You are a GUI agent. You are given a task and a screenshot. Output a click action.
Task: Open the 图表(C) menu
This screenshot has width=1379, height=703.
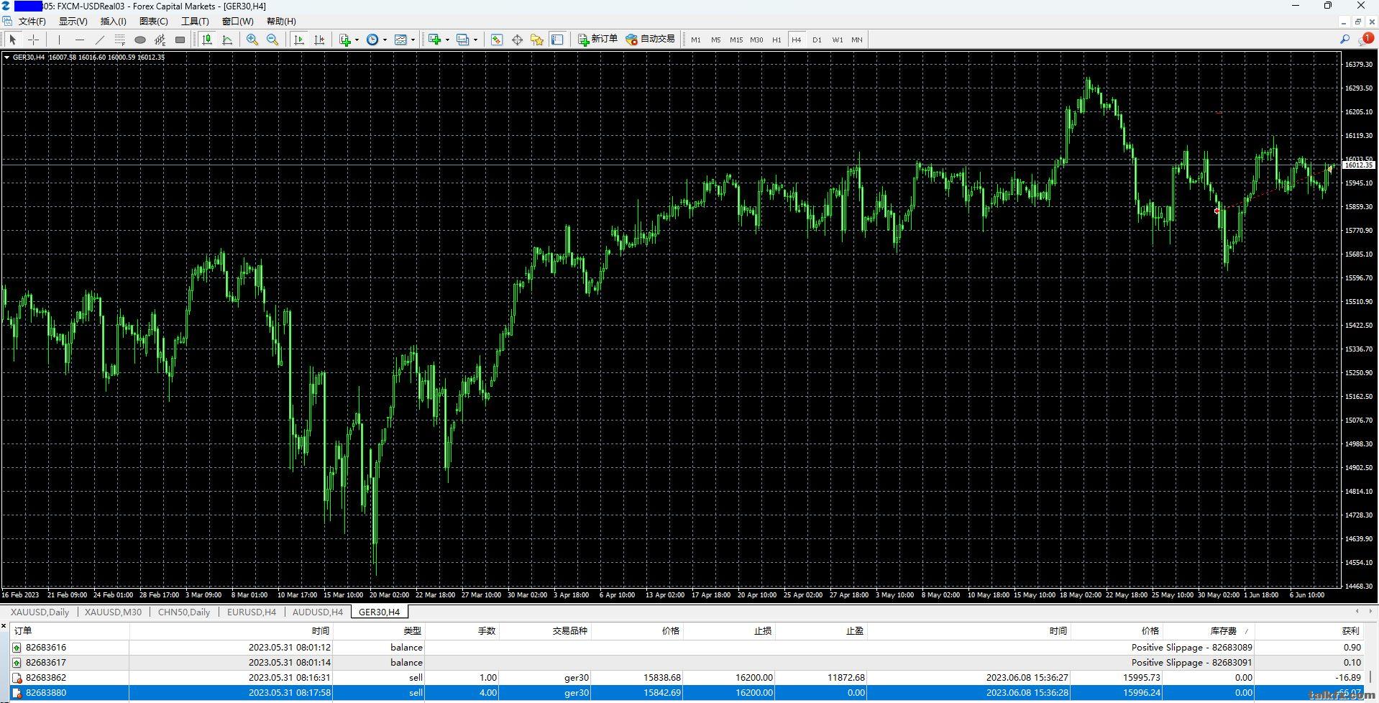(153, 22)
